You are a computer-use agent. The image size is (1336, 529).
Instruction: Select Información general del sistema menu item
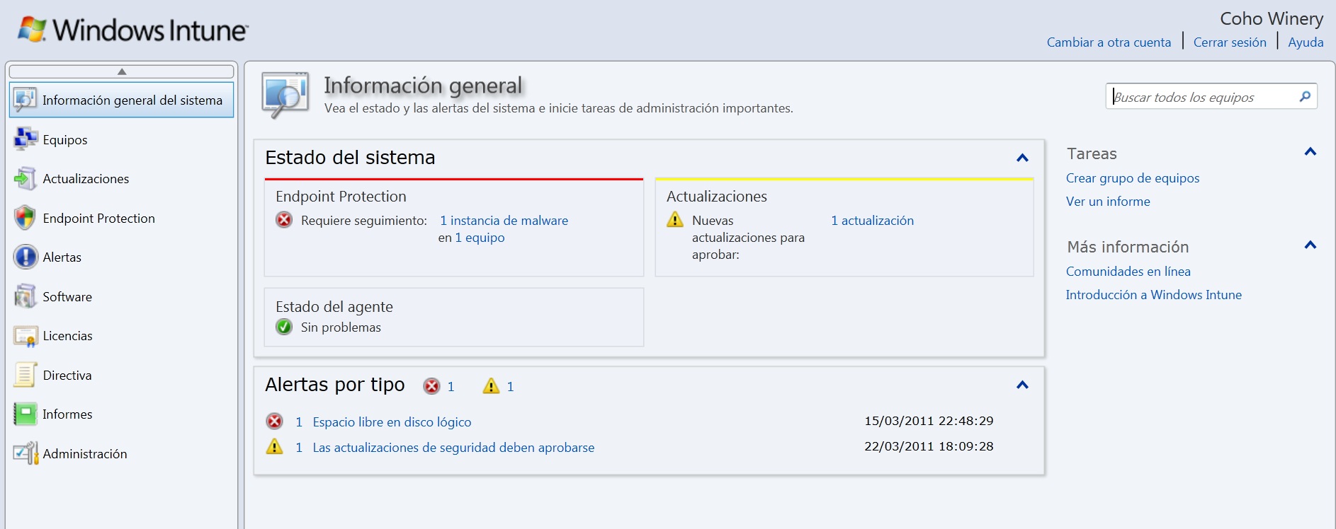[x=132, y=100]
